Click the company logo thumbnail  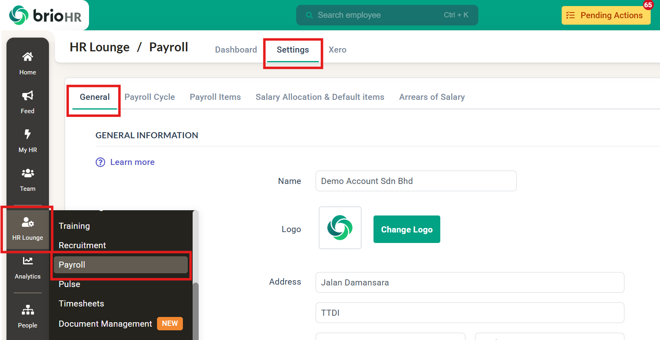point(340,228)
